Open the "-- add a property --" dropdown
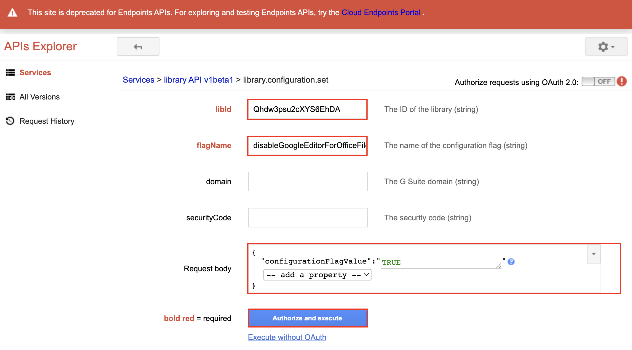 [x=317, y=274]
